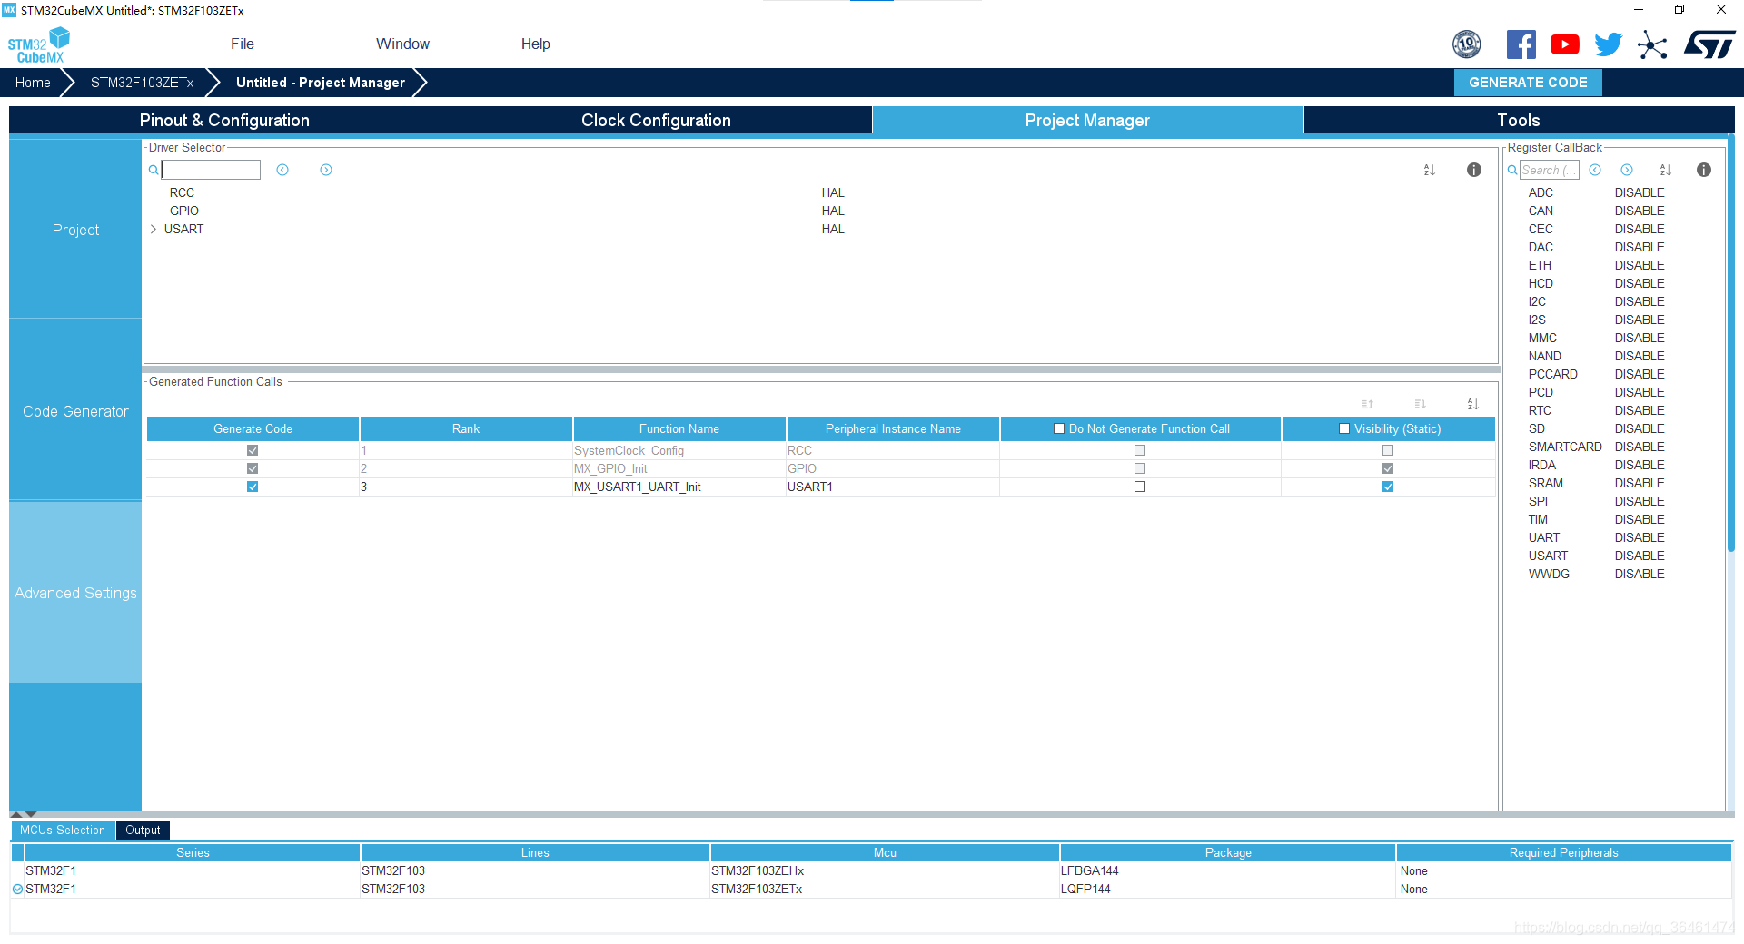This screenshot has width=1744, height=944.
Task: Click the right-side vertical scrollbar
Action: click(1730, 345)
